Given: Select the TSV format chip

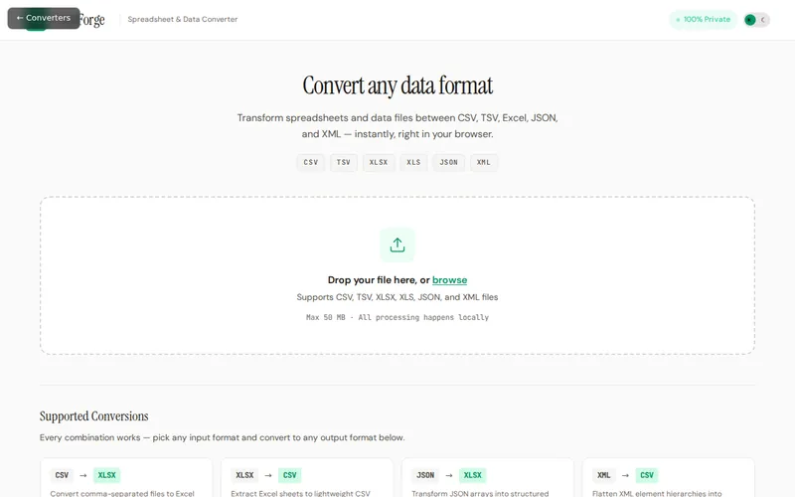Looking at the screenshot, I should pyautogui.click(x=343, y=163).
